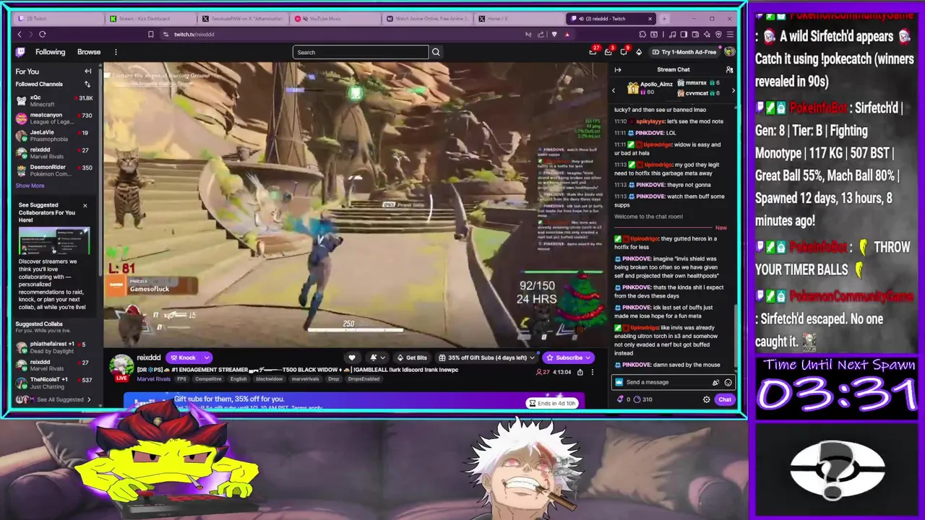This screenshot has width=925, height=520.
Task: Select the blackwidow tag
Action: point(270,379)
